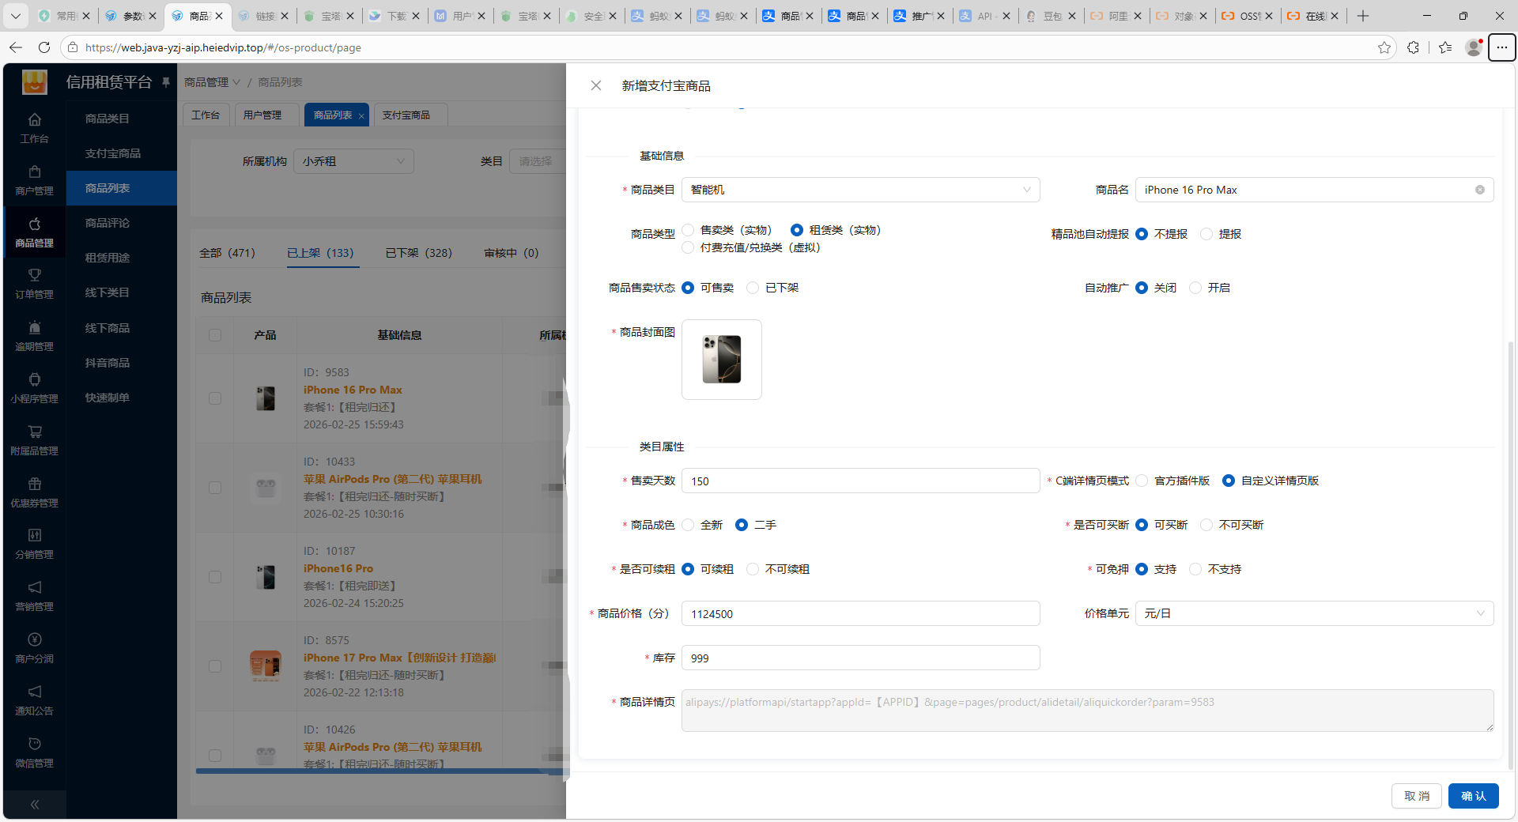The width and height of the screenshot is (1518, 822).
Task: Collapse the sidebar with double-arrow icon
Action: click(34, 805)
